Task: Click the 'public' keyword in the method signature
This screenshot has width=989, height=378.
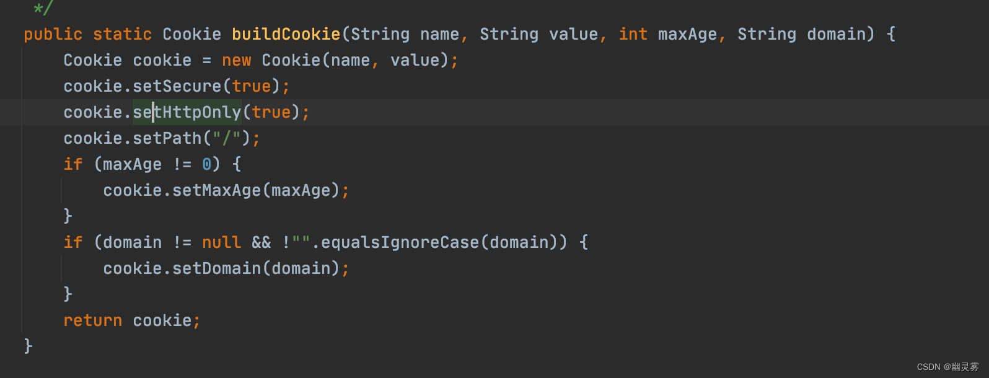Action: coord(53,34)
